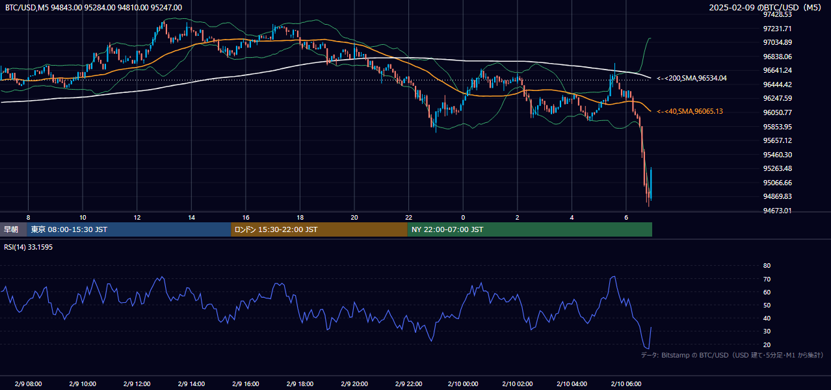Click RSI axis level 60
The width and height of the screenshot is (831, 390).
(767, 292)
